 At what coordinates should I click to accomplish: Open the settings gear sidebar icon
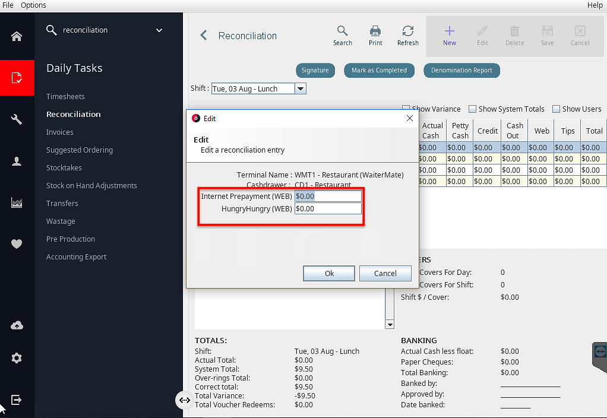point(17,358)
